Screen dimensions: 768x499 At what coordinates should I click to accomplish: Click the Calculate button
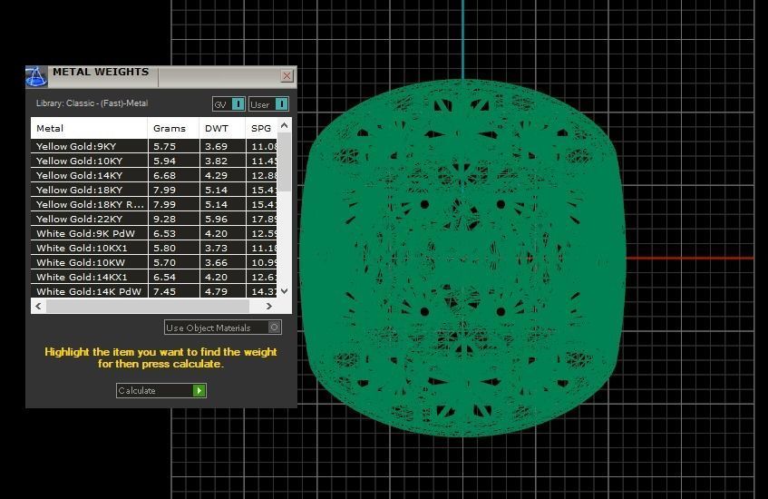coord(161,391)
